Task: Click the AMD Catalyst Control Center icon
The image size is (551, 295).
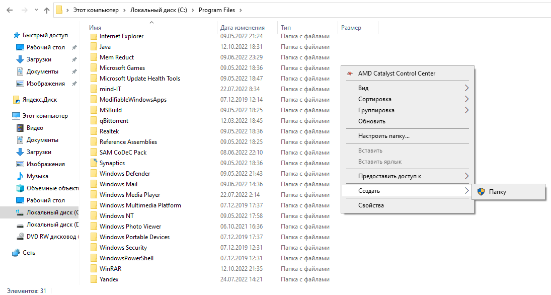Action: click(x=350, y=73)
